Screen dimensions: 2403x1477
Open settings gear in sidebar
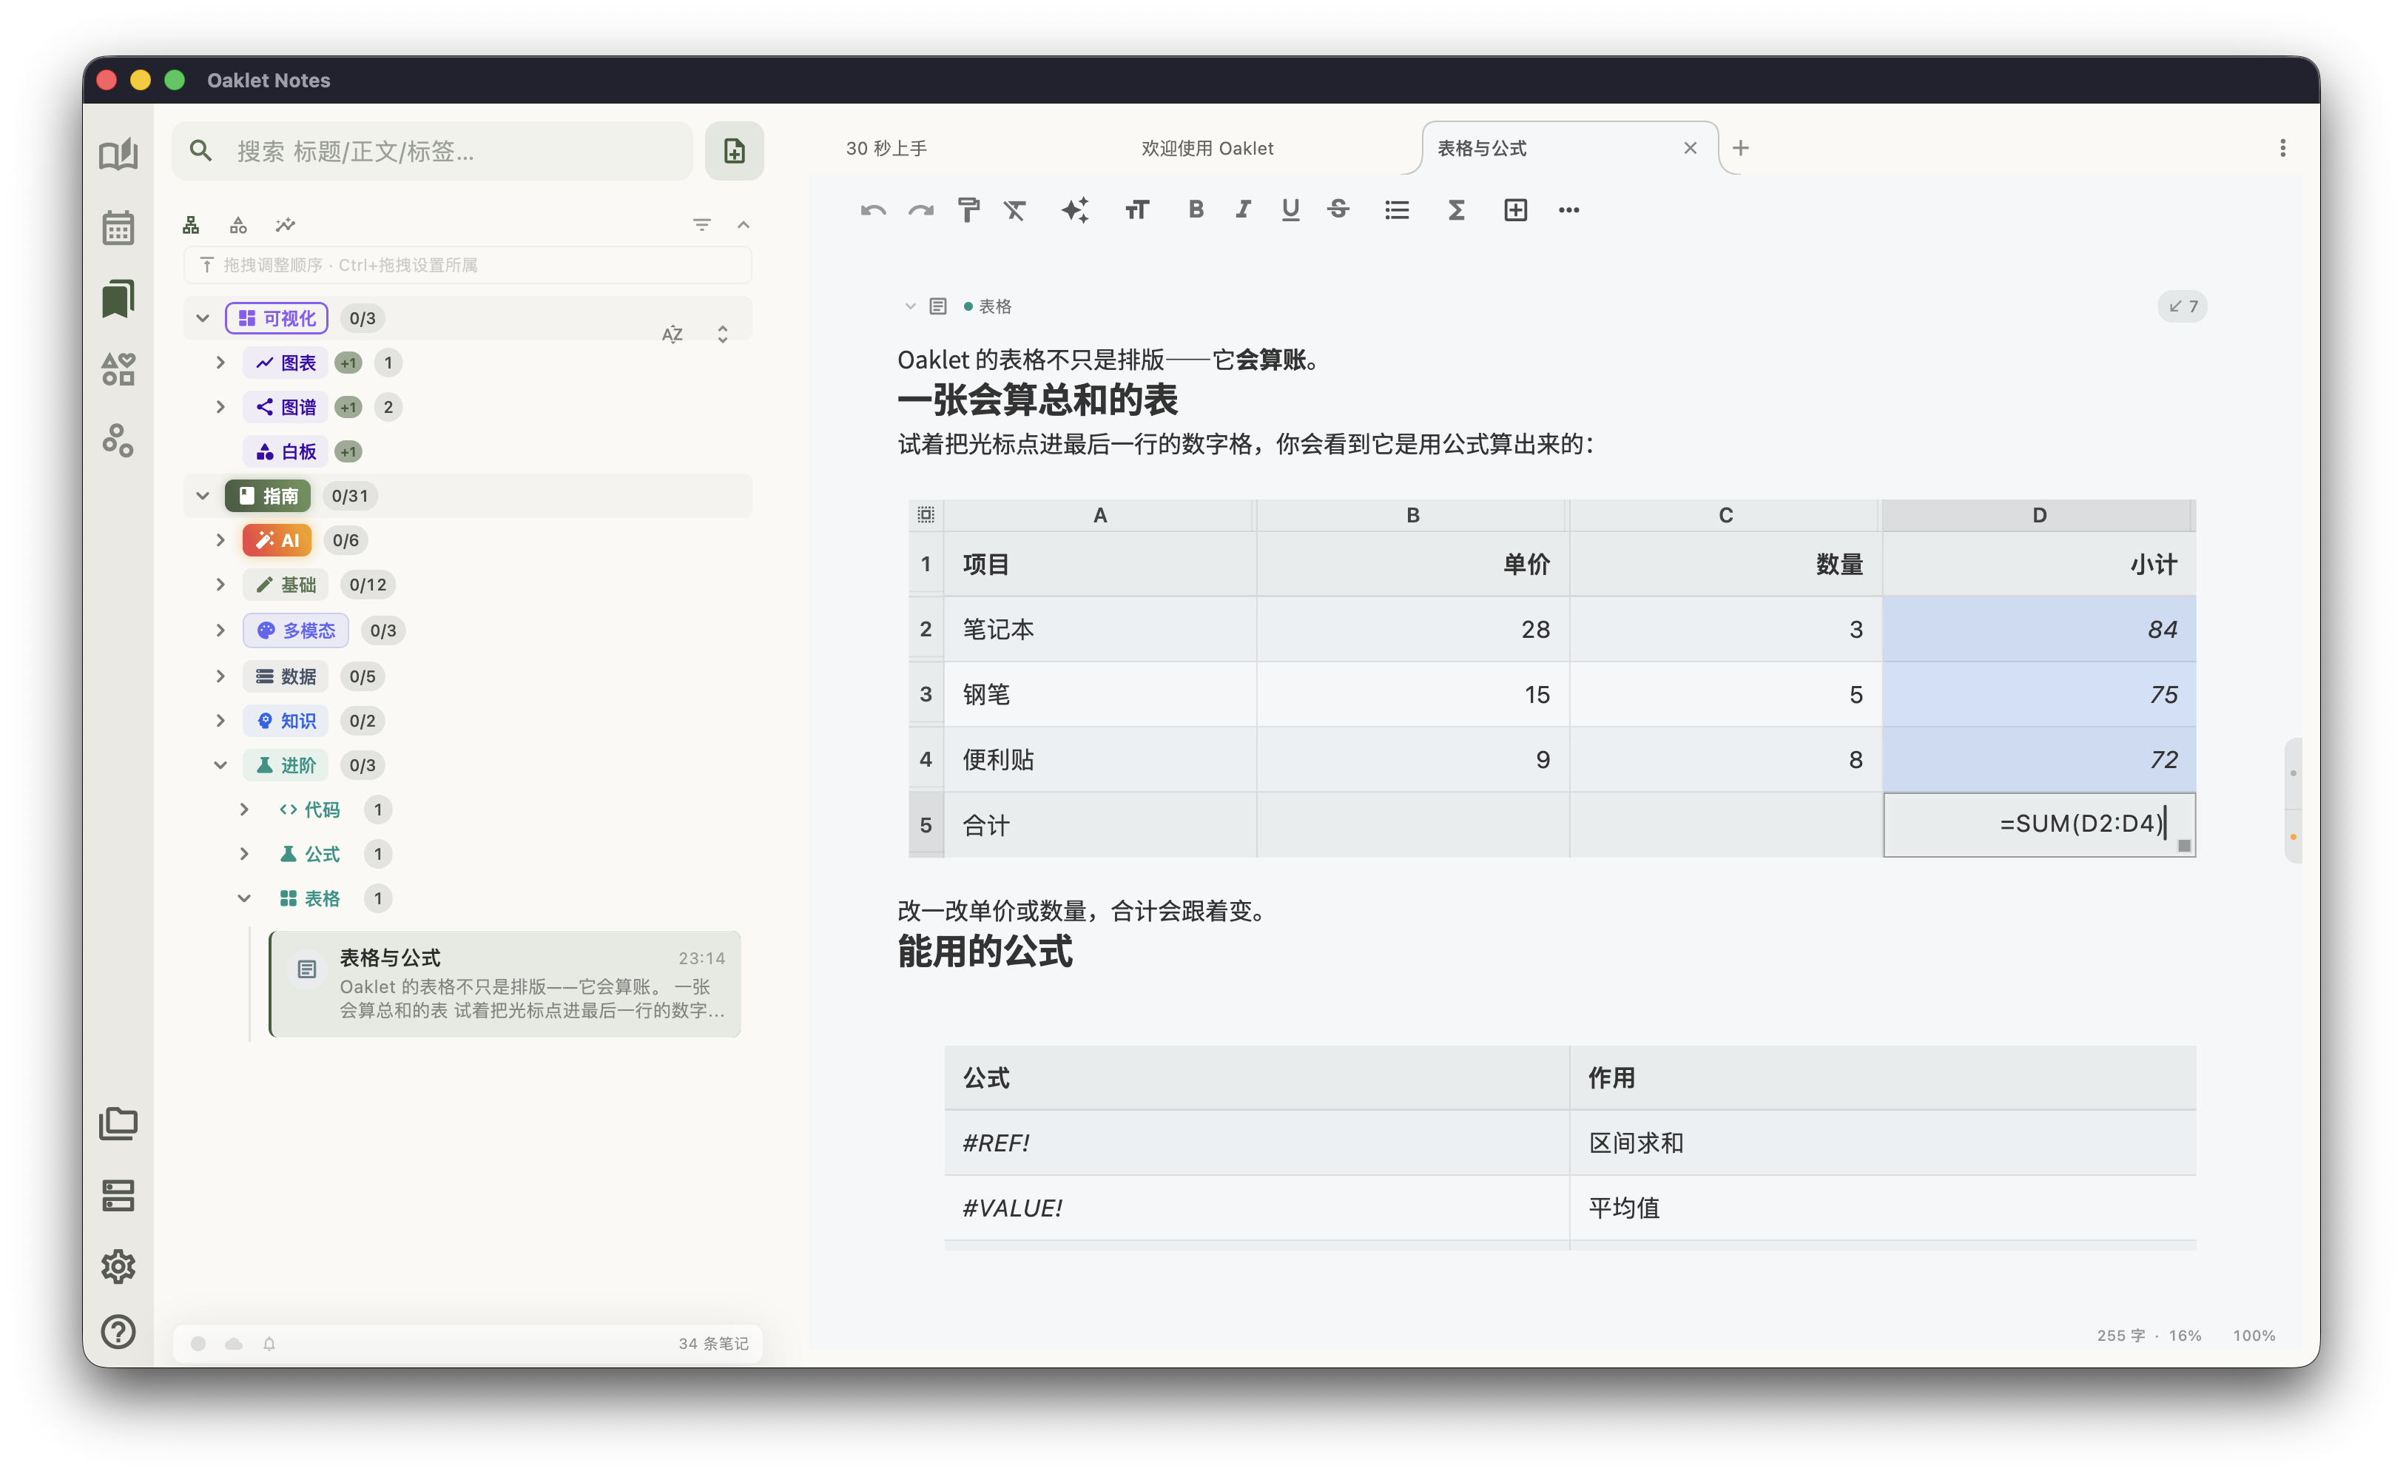pyautogui.click(x=118, y=1266)
